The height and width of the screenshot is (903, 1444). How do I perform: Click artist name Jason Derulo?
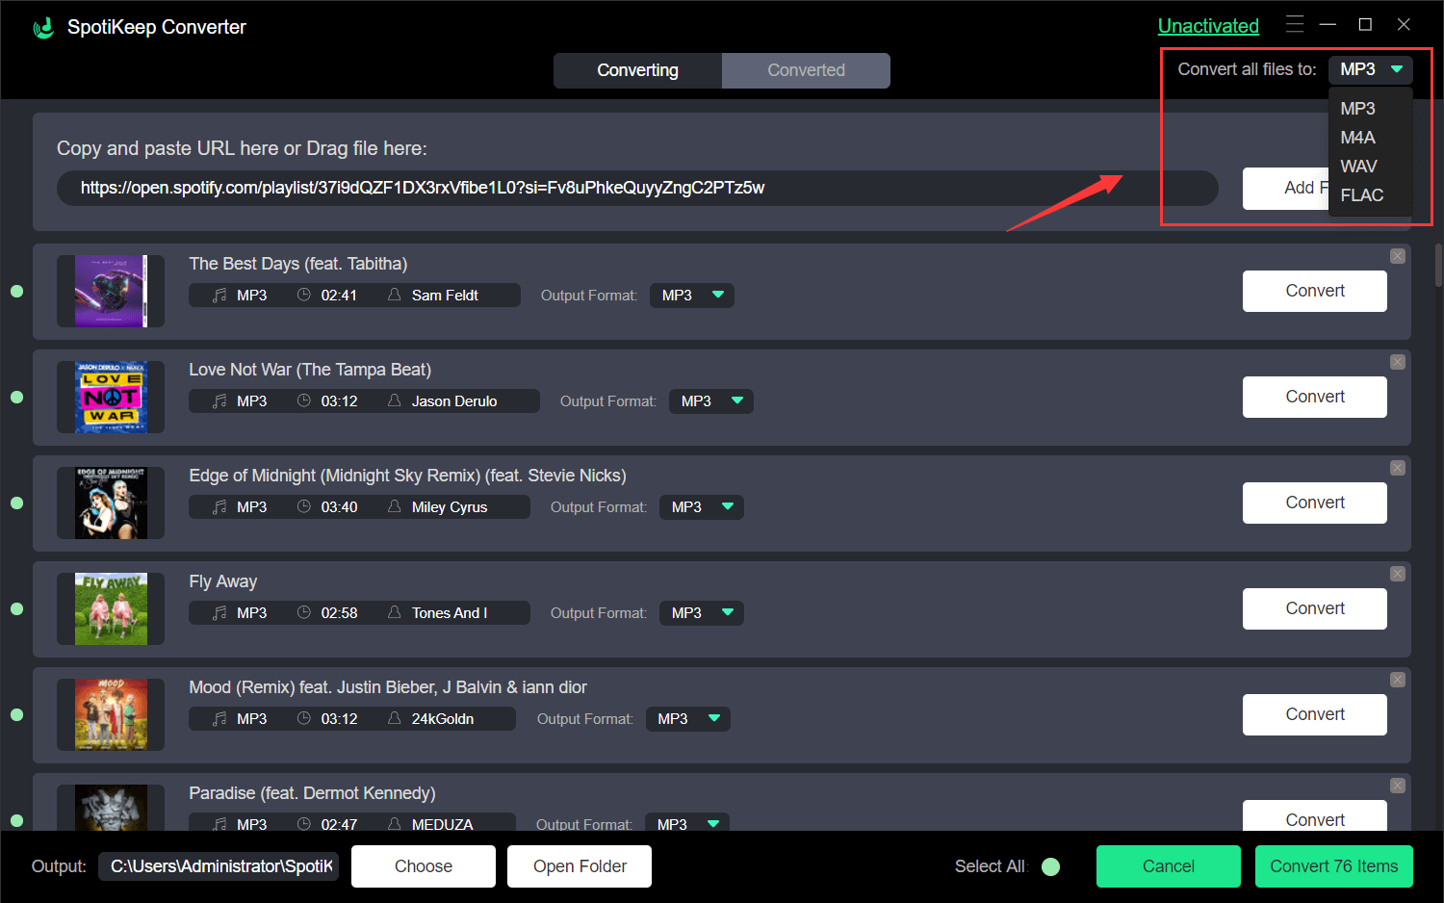[454, 401]
